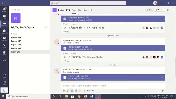Open the Calls section
176x99 pixels.
[x=4, y=46]
